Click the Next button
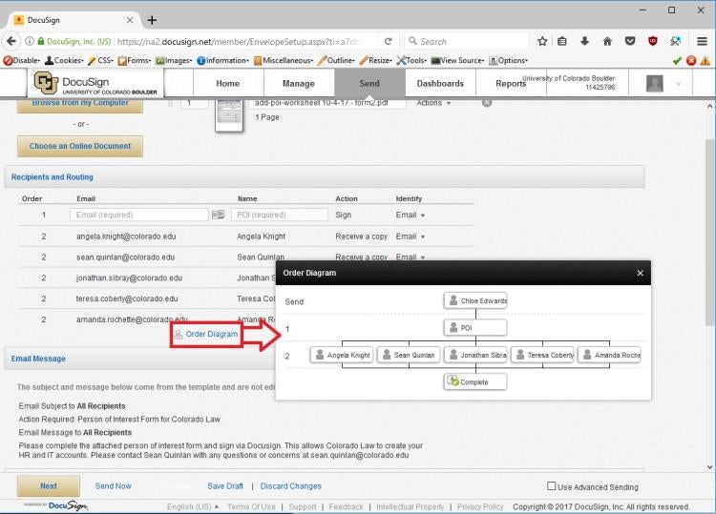Screen dimensions: 716x514 [49, 486]
